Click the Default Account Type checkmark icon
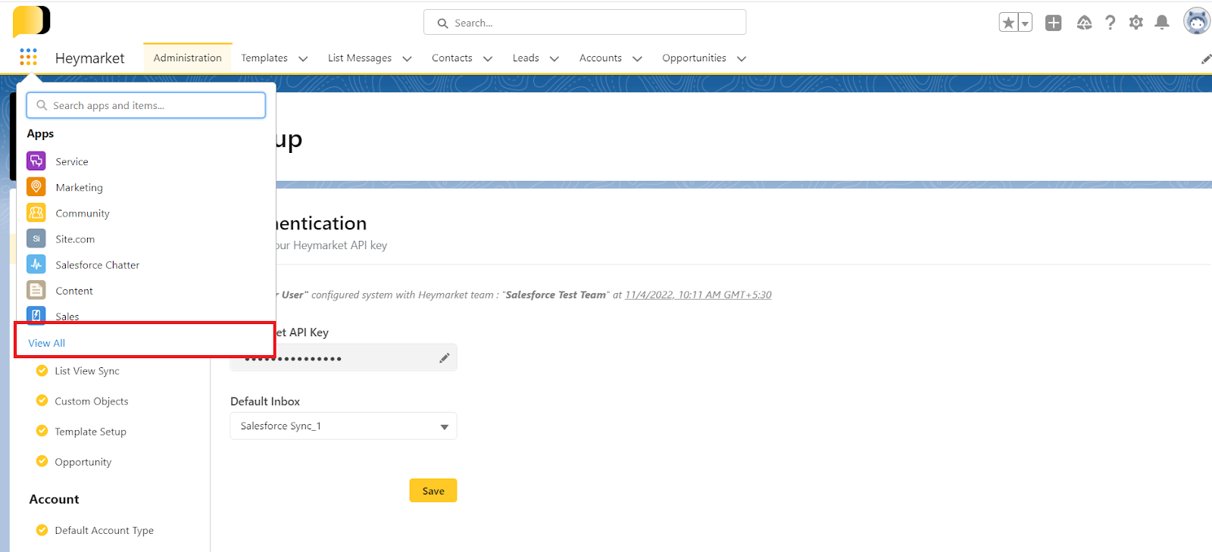Image resolution: width=1212 pixels, height=552 pixels. tap(42, 530)
